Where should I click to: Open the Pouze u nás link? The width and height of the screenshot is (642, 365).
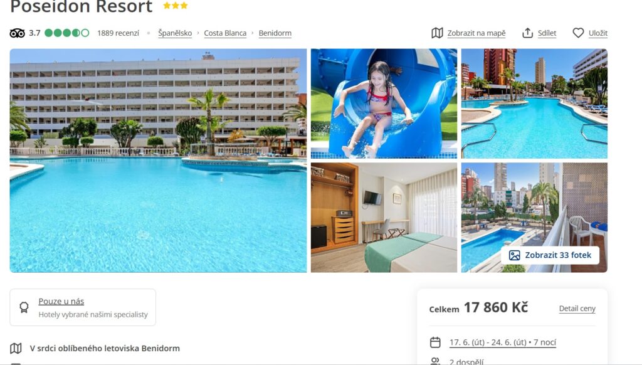pos(61,301)
